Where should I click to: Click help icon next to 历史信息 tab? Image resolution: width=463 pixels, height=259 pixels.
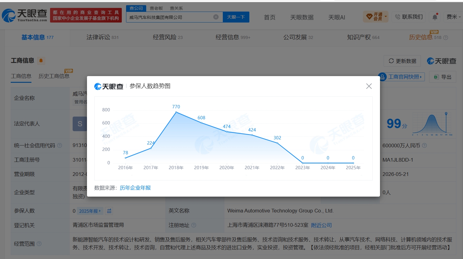(x=446, y=38)
